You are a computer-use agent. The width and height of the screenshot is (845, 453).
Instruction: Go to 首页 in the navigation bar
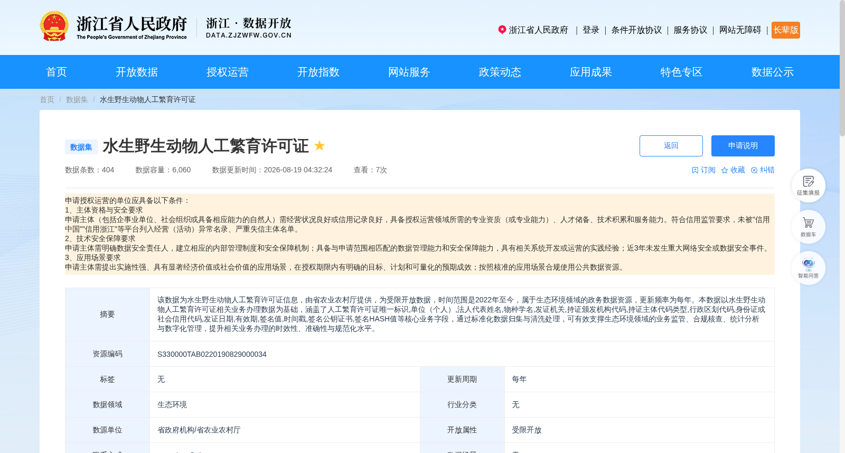pos(57,72)
